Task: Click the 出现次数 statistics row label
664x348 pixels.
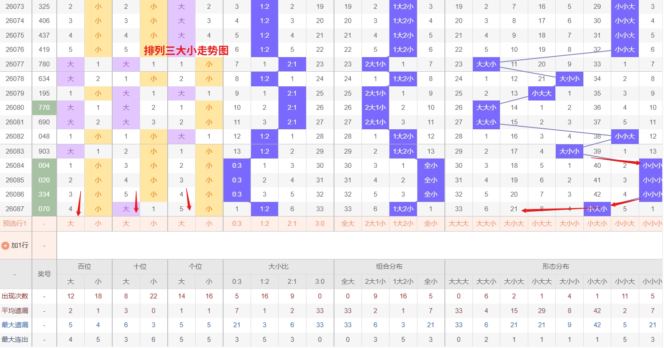Action: coord(15,296)
